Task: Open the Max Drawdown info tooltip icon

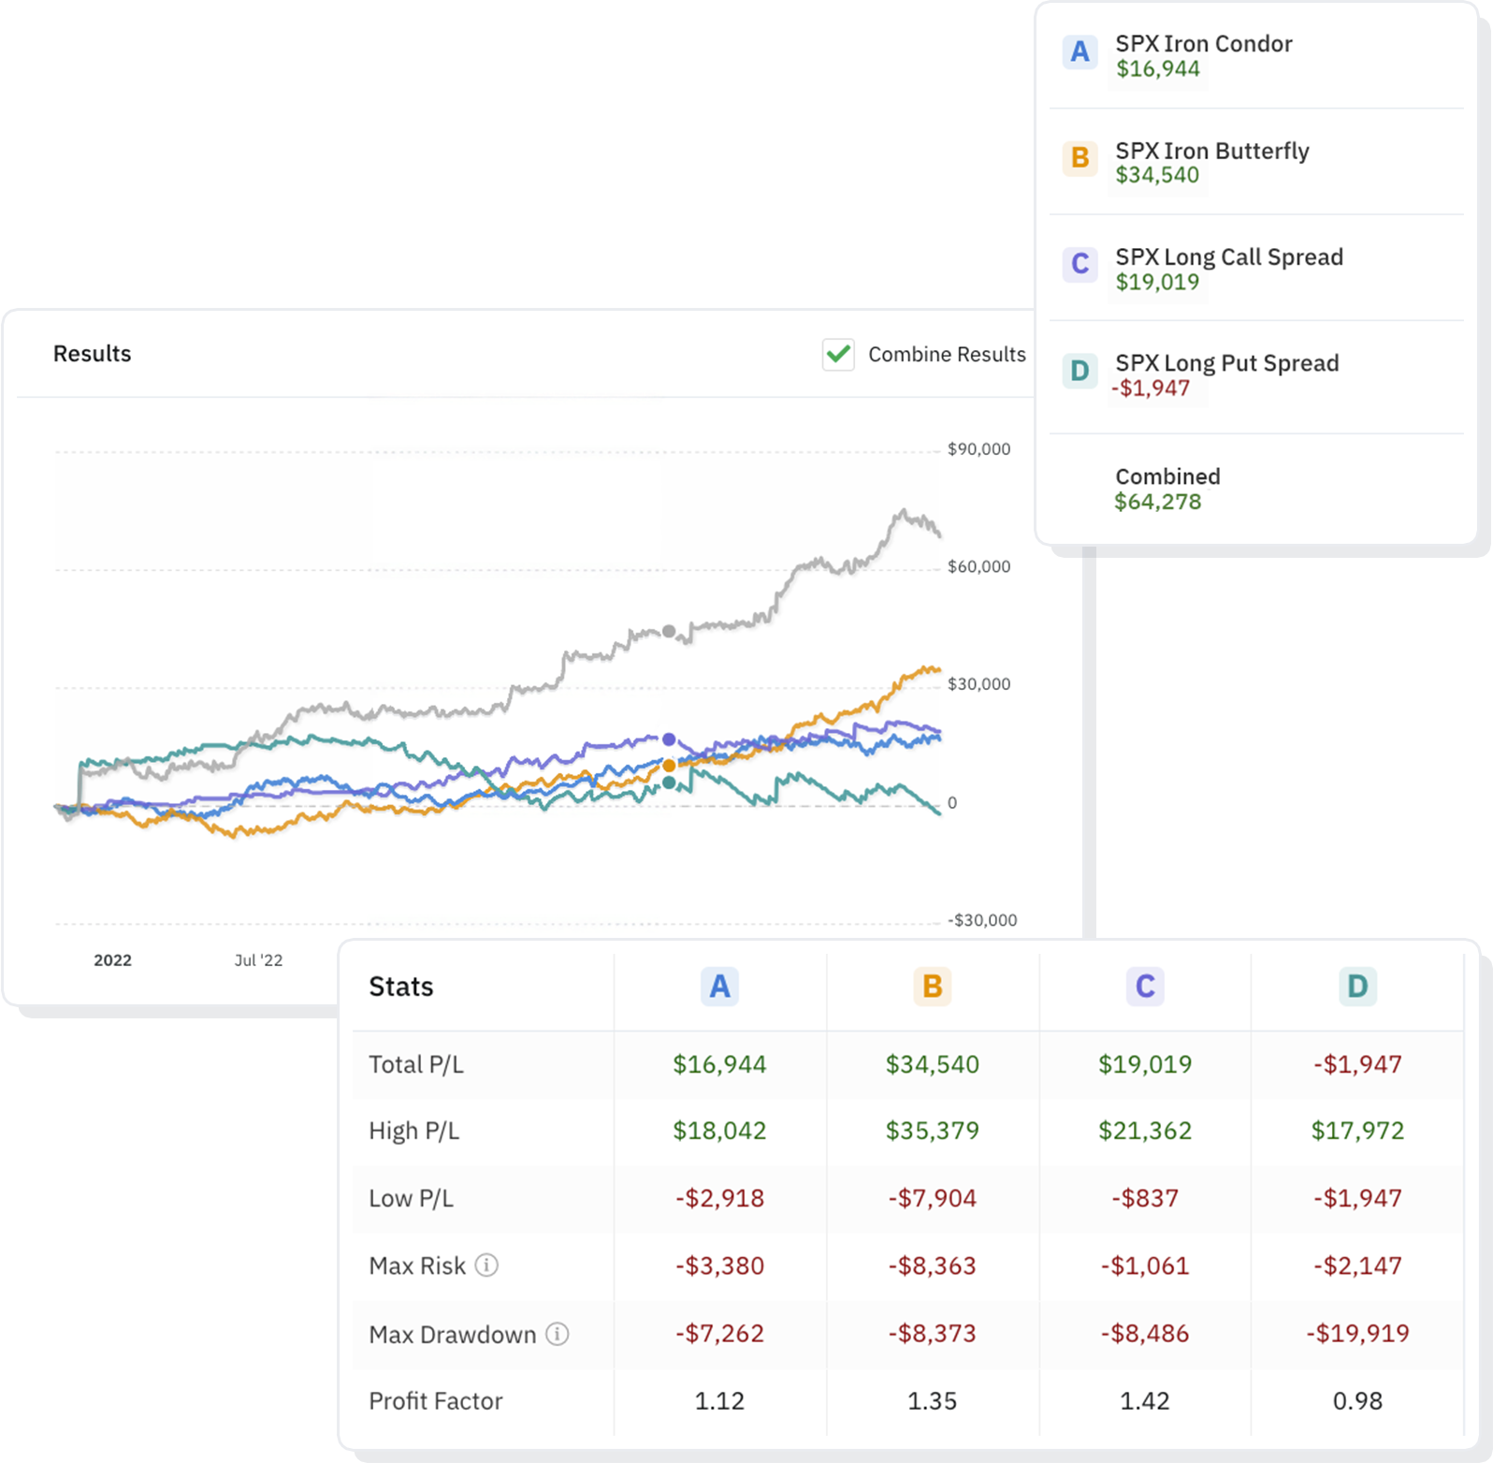Action: click(558, 1334)
